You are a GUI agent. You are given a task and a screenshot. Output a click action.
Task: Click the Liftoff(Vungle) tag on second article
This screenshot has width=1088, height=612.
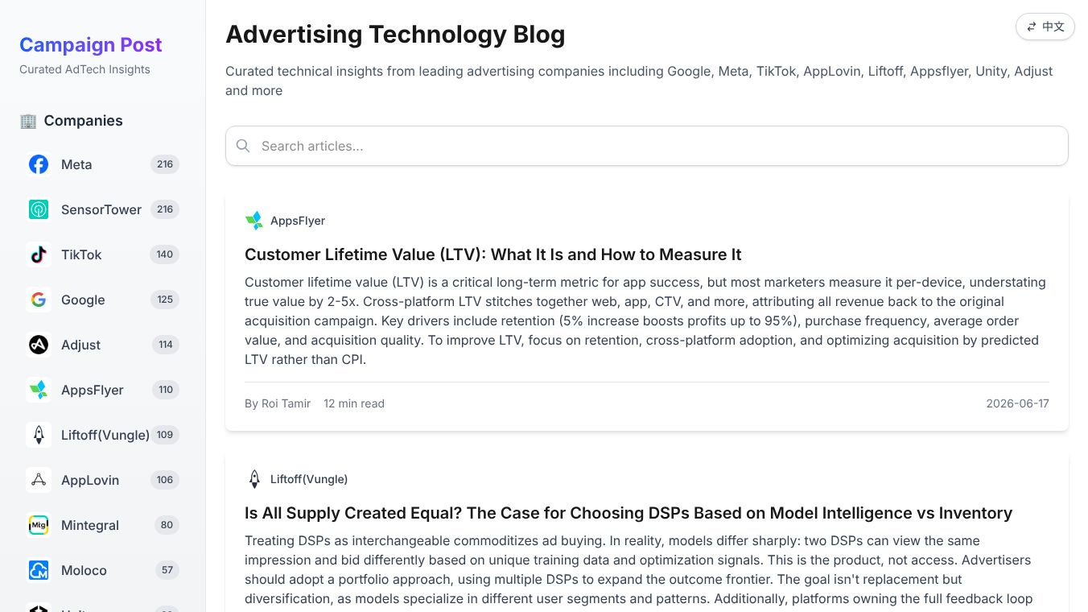tap(296, 479)
